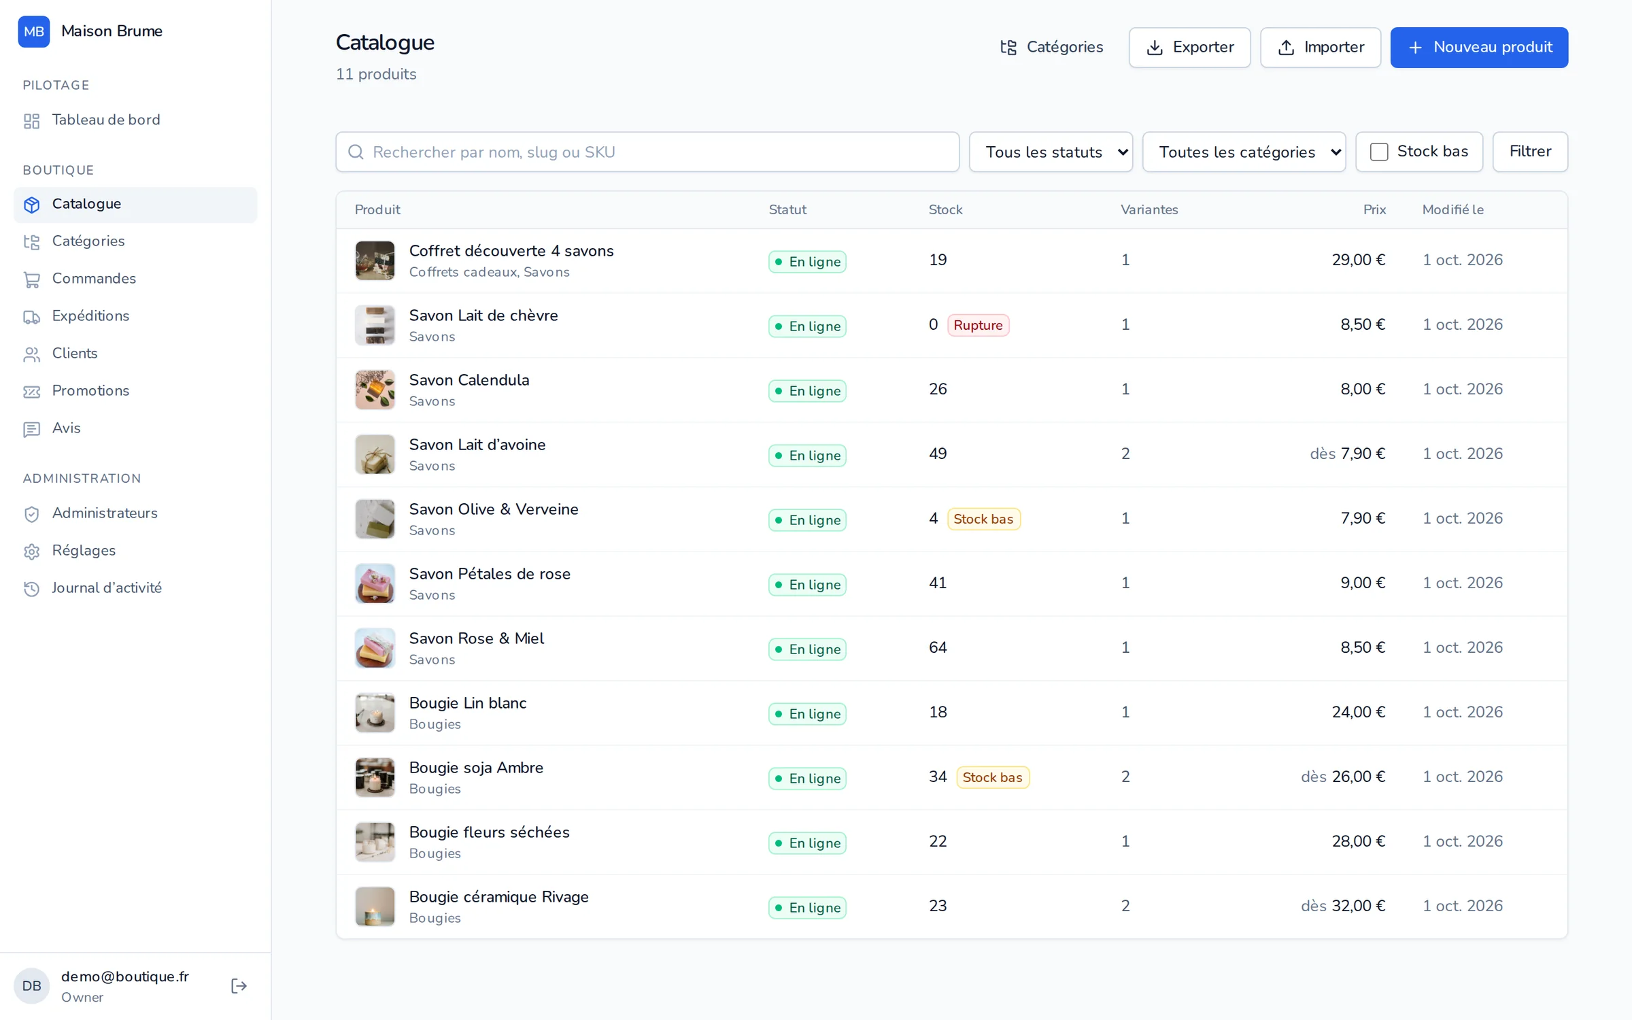The width and height of the screenshot is (1632, 1020).
Task: Click the magnifier icon in search field
Action: 356,152
